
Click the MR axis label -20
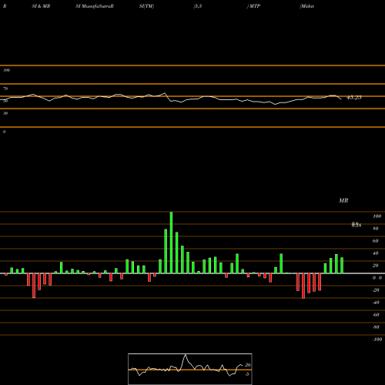376,290
